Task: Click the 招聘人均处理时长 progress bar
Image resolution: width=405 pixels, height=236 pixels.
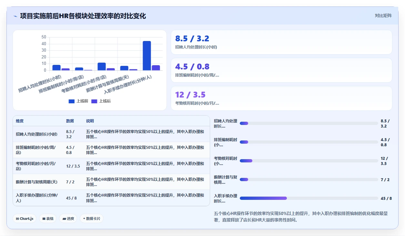Action: pyautogui.click(x=309, y=123)
